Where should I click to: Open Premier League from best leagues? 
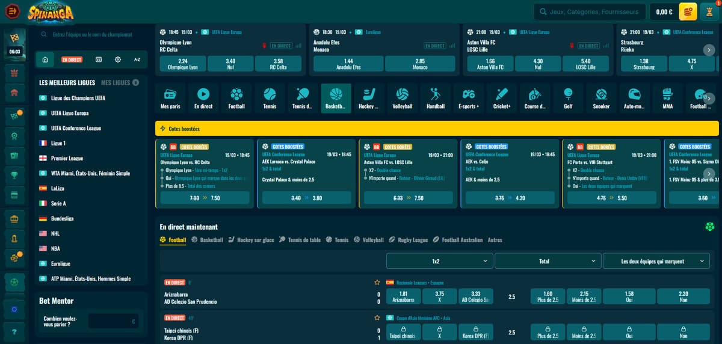[67, 158]
